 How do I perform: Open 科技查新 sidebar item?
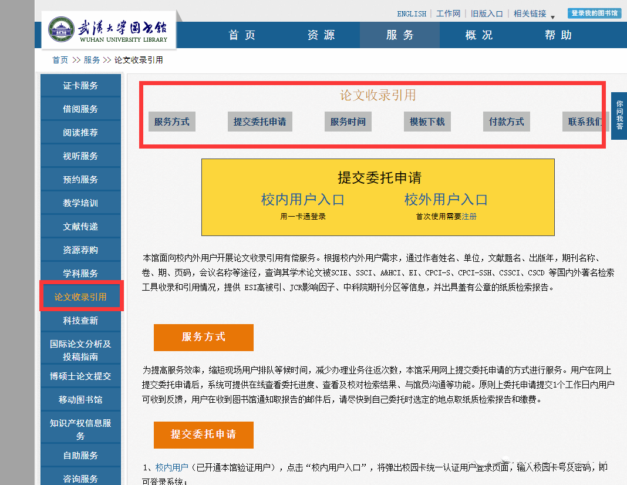click(x=80, y=321)
